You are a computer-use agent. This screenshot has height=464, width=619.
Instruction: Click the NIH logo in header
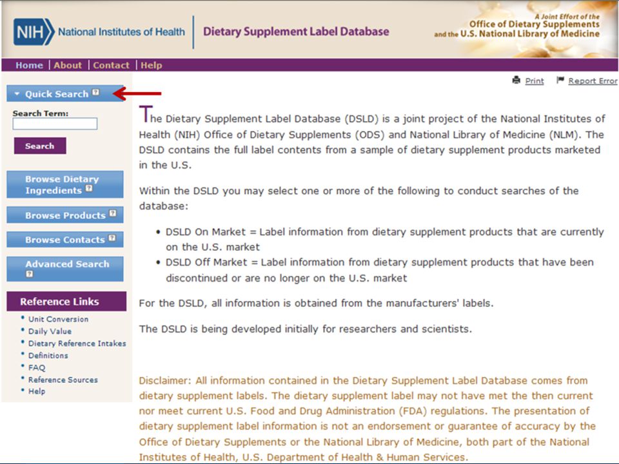click(x=34, y=32)
